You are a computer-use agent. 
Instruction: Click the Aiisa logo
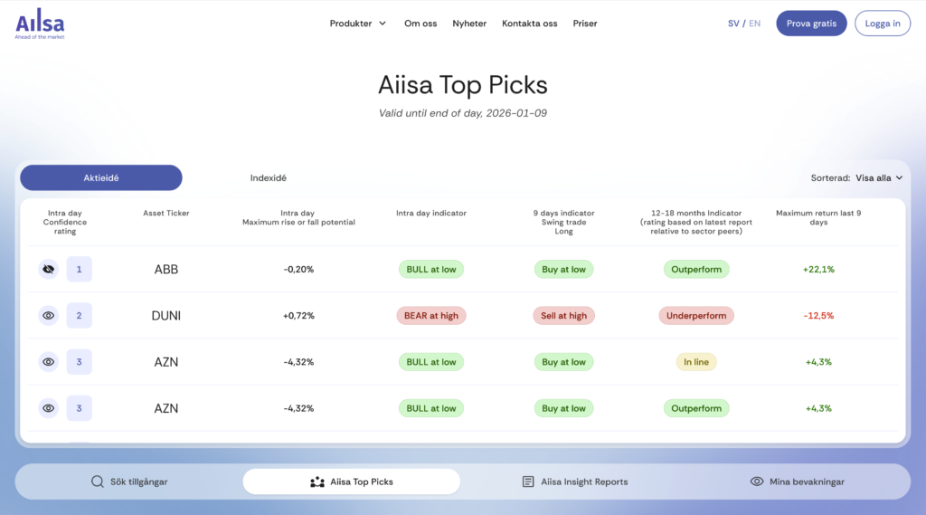(40, 24)
